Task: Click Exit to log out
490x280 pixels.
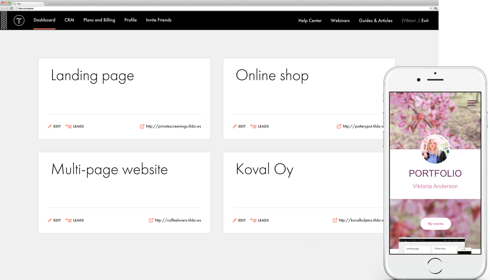Action: click(x=425, y=21)
